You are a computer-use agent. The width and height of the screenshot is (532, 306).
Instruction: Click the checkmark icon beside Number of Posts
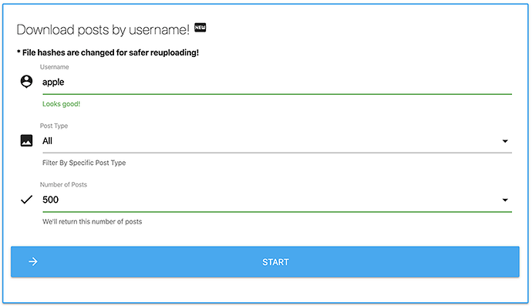click(26, 200)
